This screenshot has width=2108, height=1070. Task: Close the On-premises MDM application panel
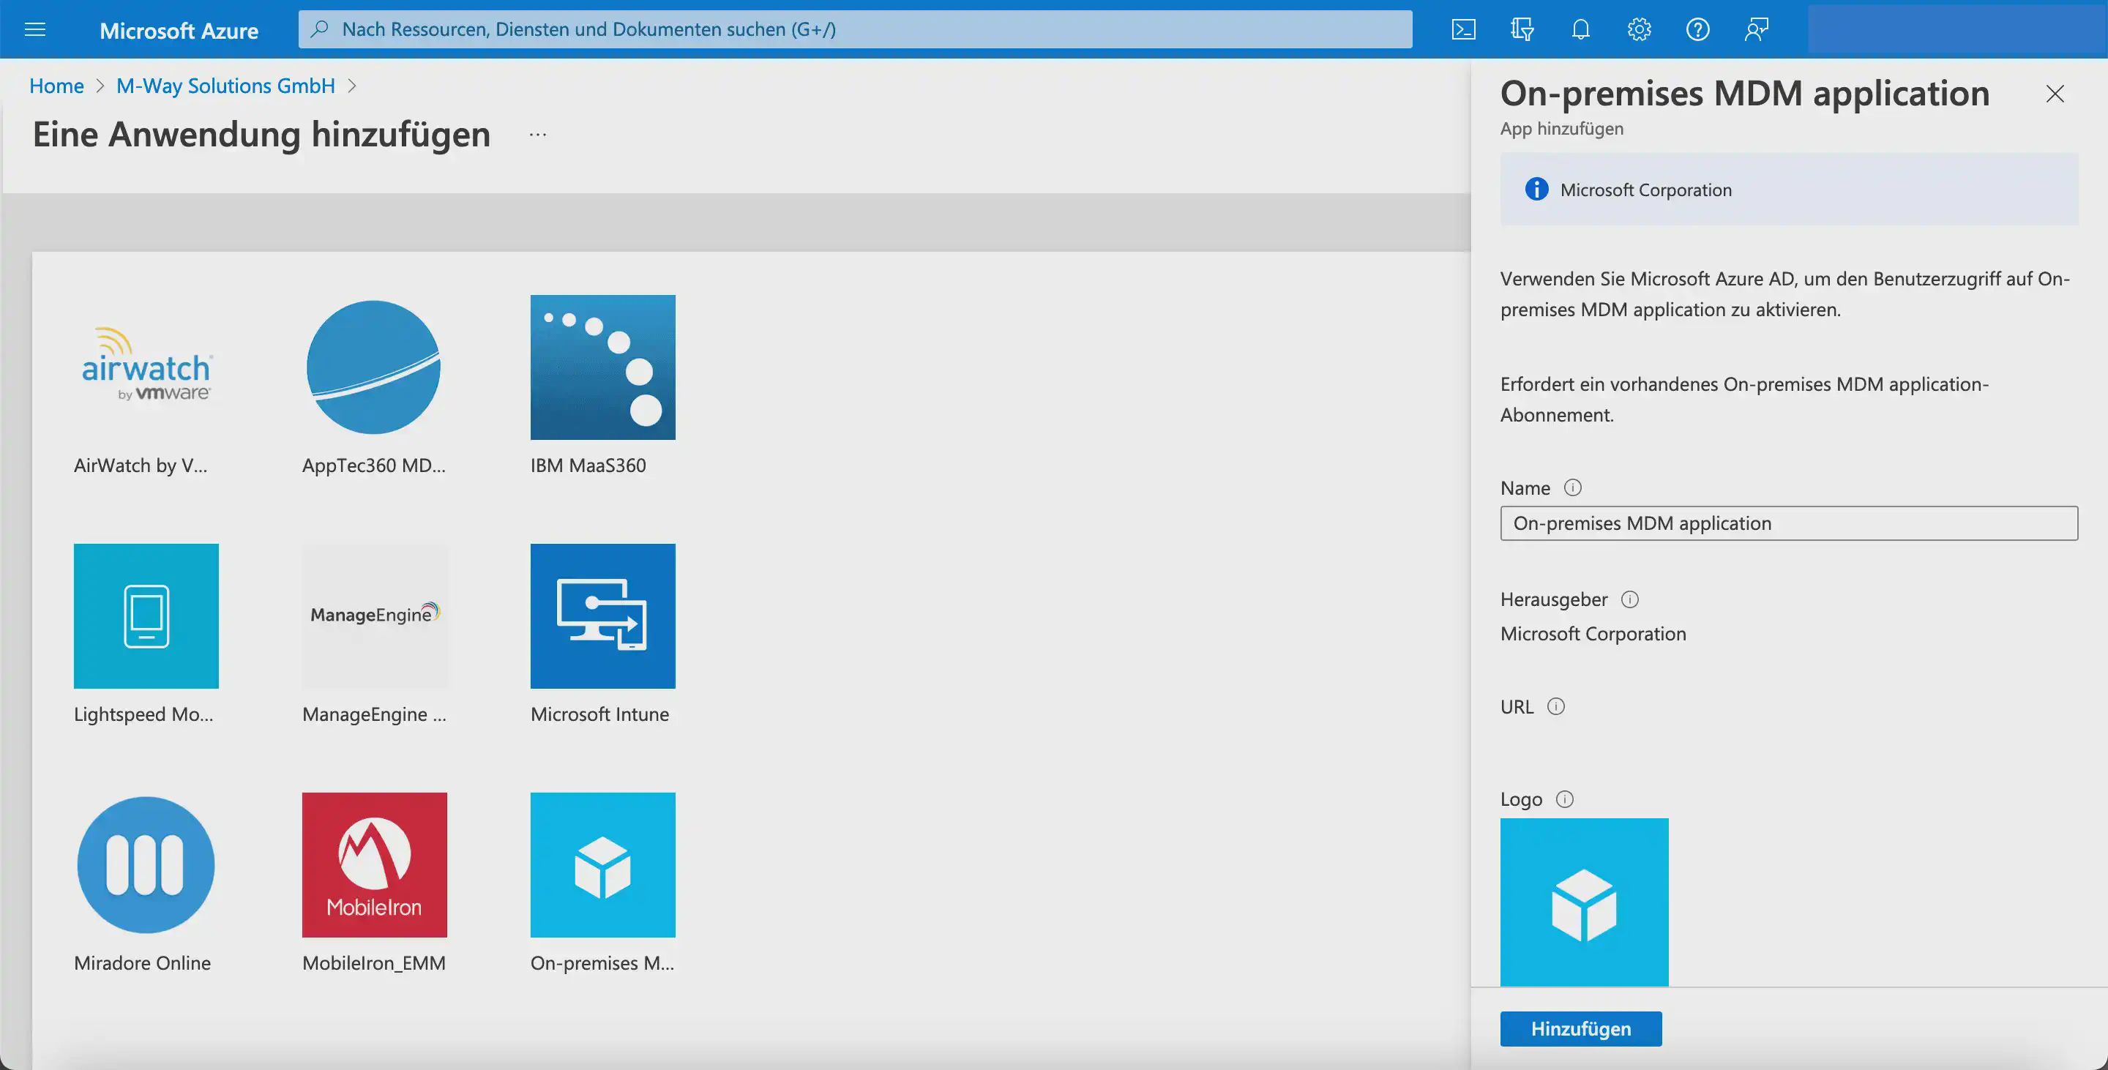(2055, 94)
